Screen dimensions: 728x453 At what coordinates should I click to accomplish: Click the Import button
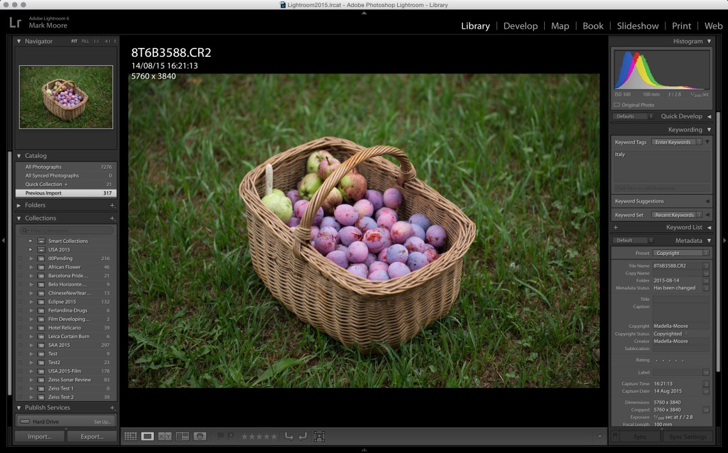coord(40,436)
